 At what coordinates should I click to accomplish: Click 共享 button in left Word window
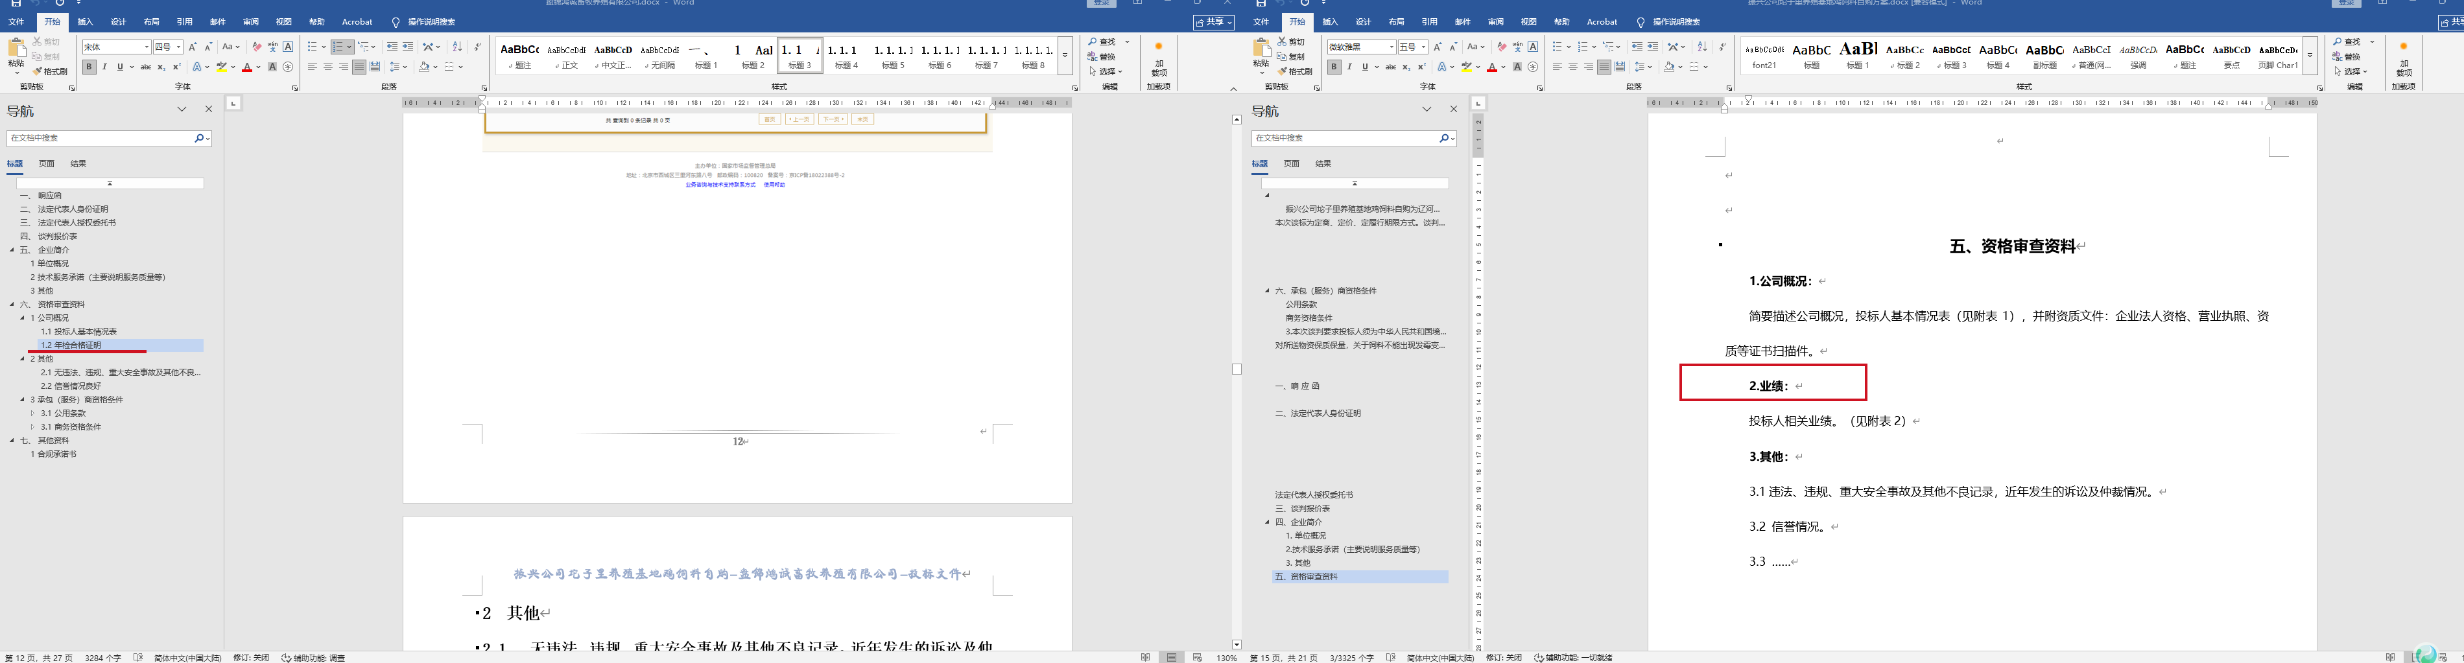click(x=1213, y=22)
